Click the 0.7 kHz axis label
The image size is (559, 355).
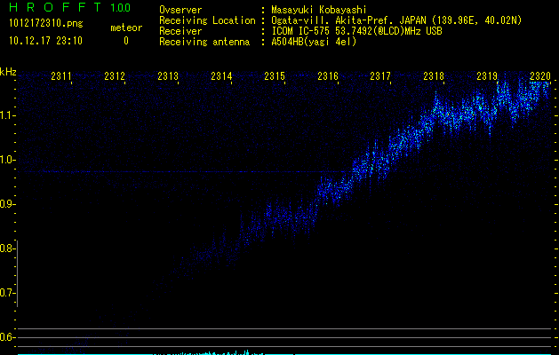coord(6,293)
